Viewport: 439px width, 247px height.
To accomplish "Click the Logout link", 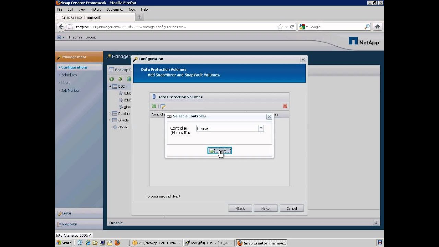I will point(91,37).
